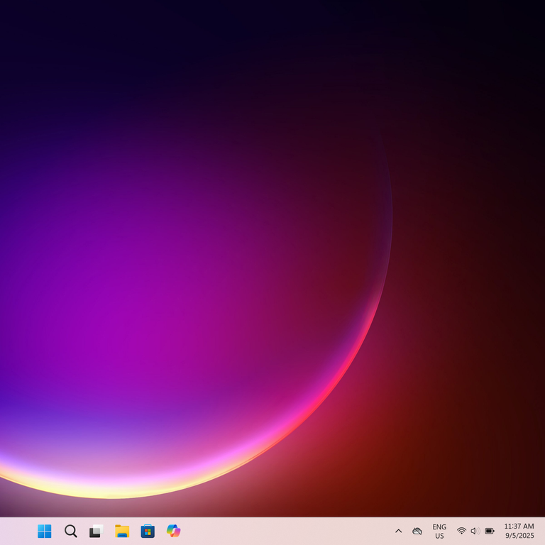Open the Windows Start menu
Screen dimensions: 545x545
[x=44, y=531]
